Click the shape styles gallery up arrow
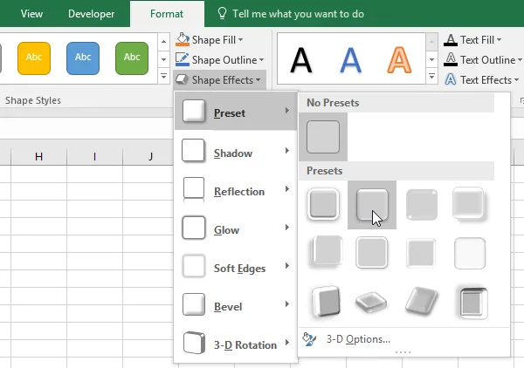The height and width of the screenshot is (368, 524). [x=164, y=42]
